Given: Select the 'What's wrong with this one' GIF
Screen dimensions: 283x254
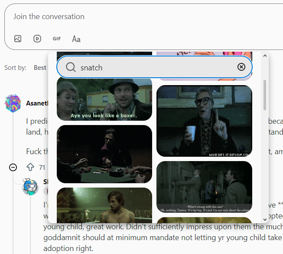Looking at the screenshot, I should [204, 187].
